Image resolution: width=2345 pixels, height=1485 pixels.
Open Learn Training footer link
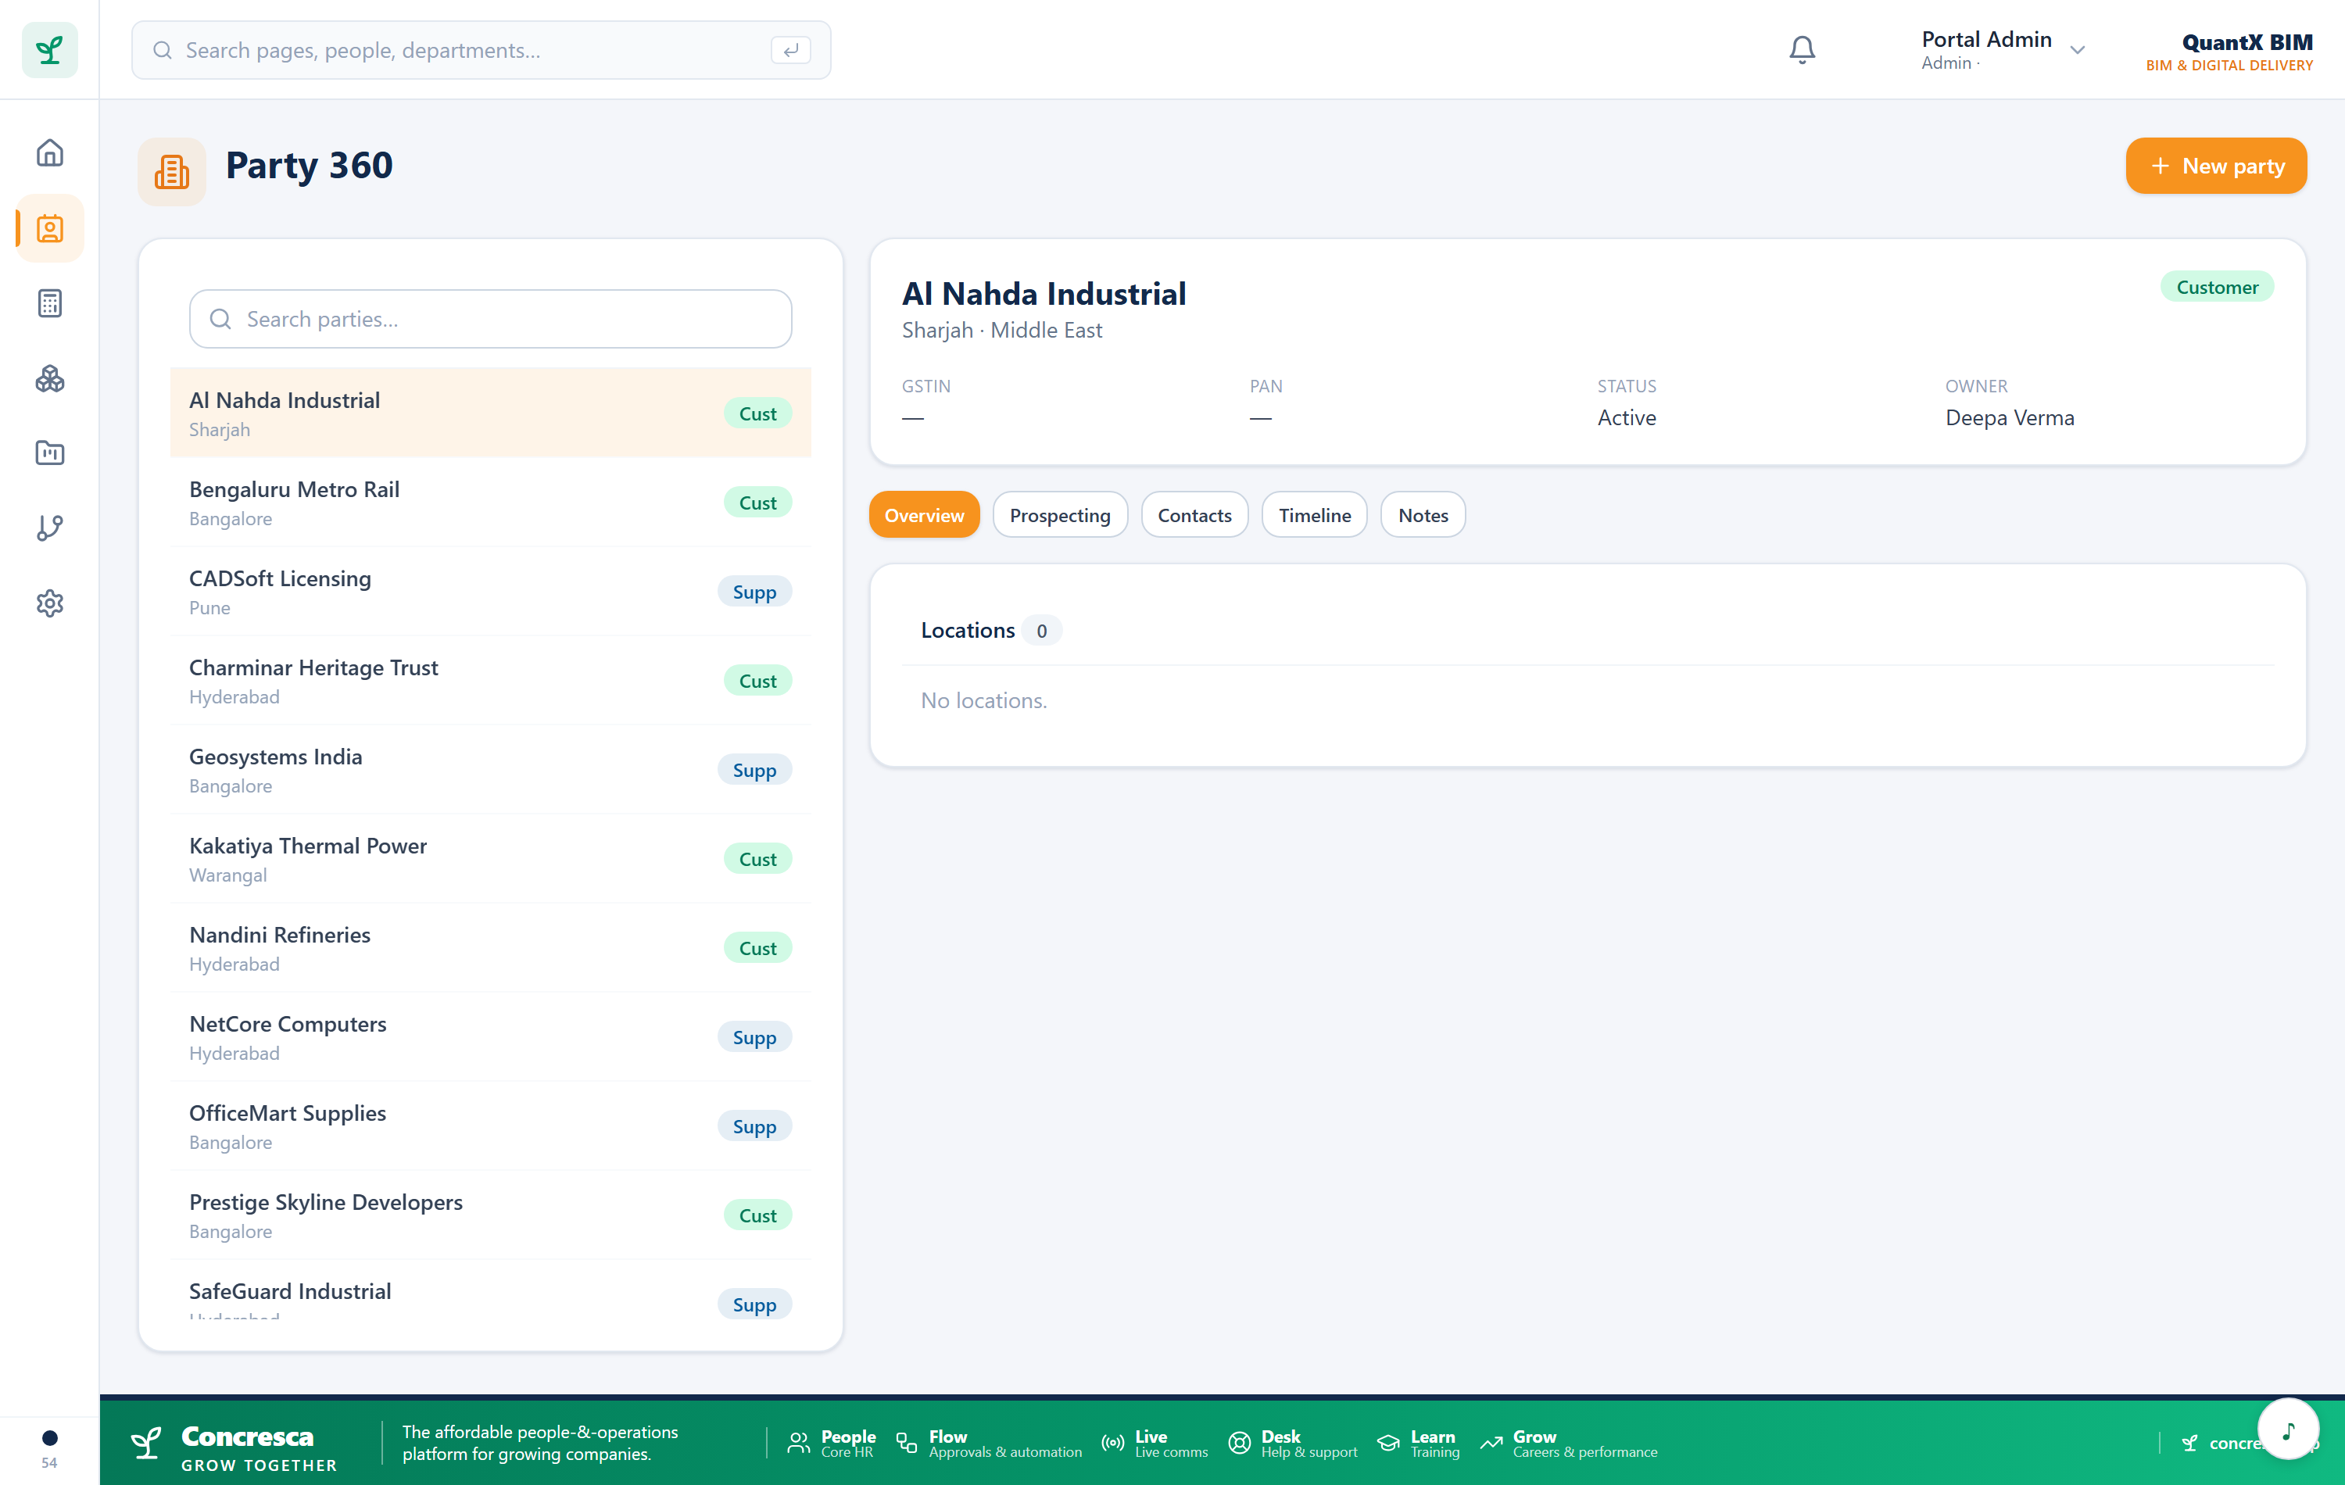pos(1418,1443)
